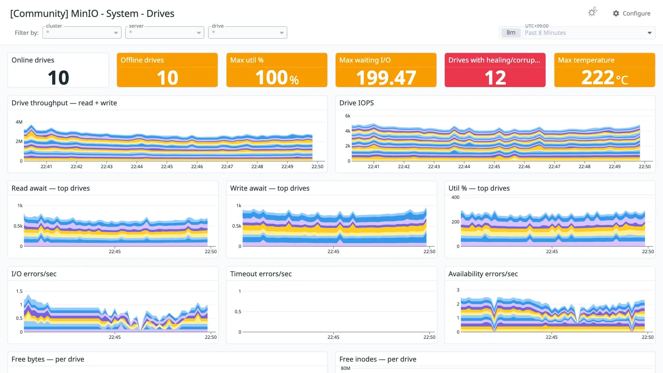Click the Availability errors/sec chart area
This screenshot has height=373, width=663.
[553, 314]
